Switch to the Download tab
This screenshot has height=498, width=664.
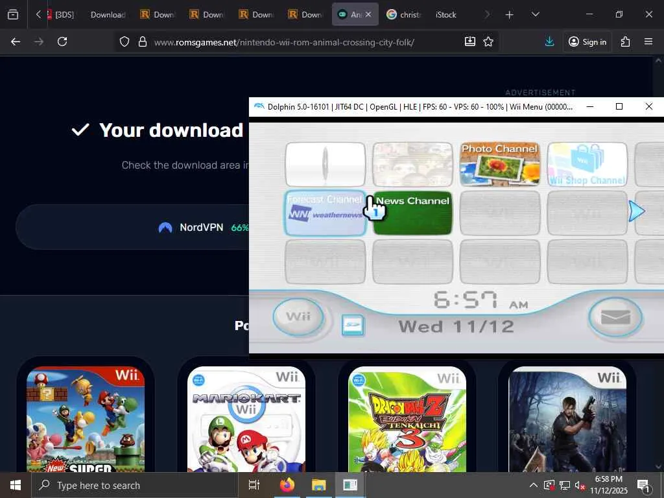(108, 15)
